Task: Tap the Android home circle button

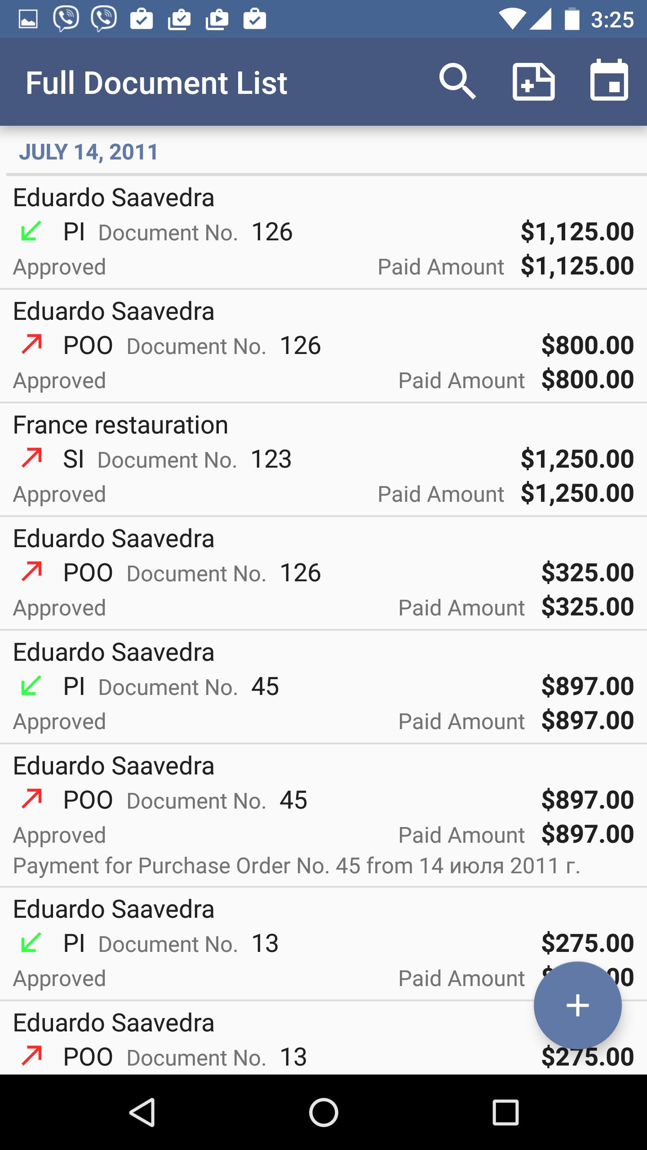Action: pyautogui.click(x=323, y=1112)
